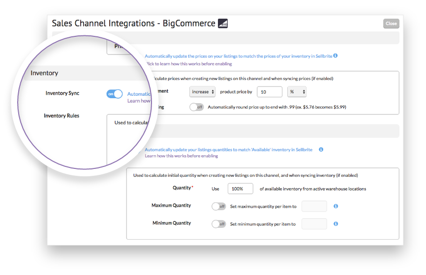Enable the Maximum Quantity toggle
This screenshot has height=275, width=426.
(219, 206)
